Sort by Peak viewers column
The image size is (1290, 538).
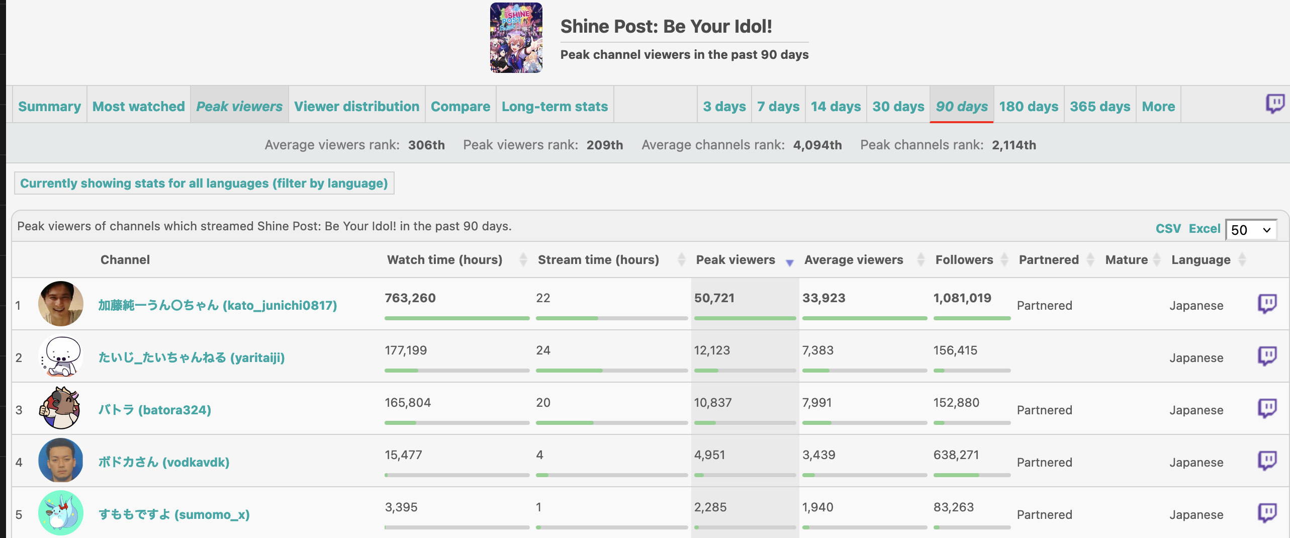(x=745, y=259)
